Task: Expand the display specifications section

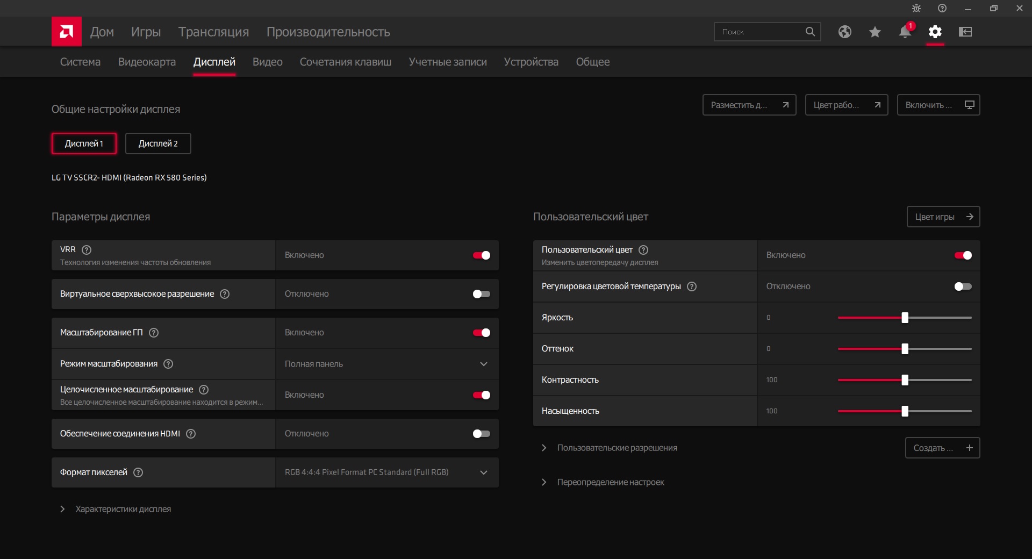Action: coord(123,509)
